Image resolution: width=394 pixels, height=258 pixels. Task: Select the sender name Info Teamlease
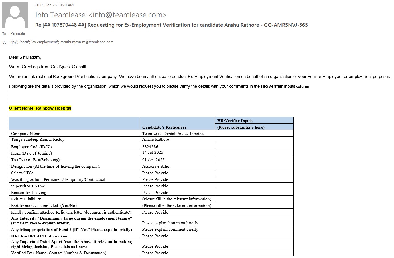point(60,15)
